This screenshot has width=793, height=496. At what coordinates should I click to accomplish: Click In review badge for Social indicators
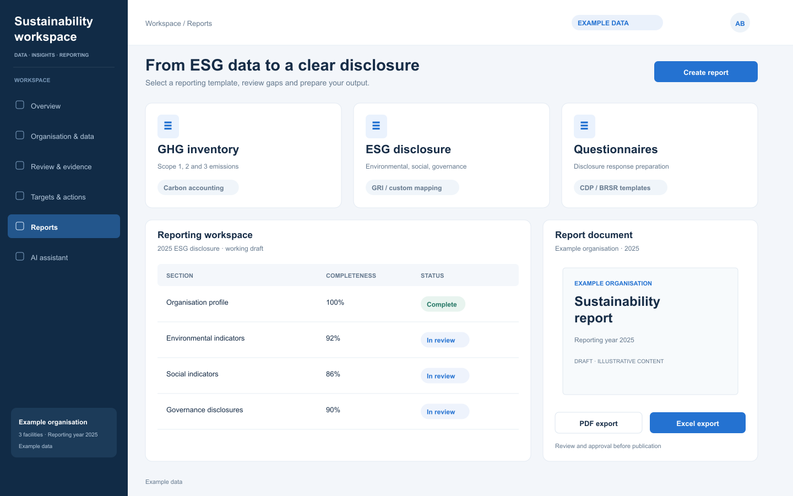[445, 376]
